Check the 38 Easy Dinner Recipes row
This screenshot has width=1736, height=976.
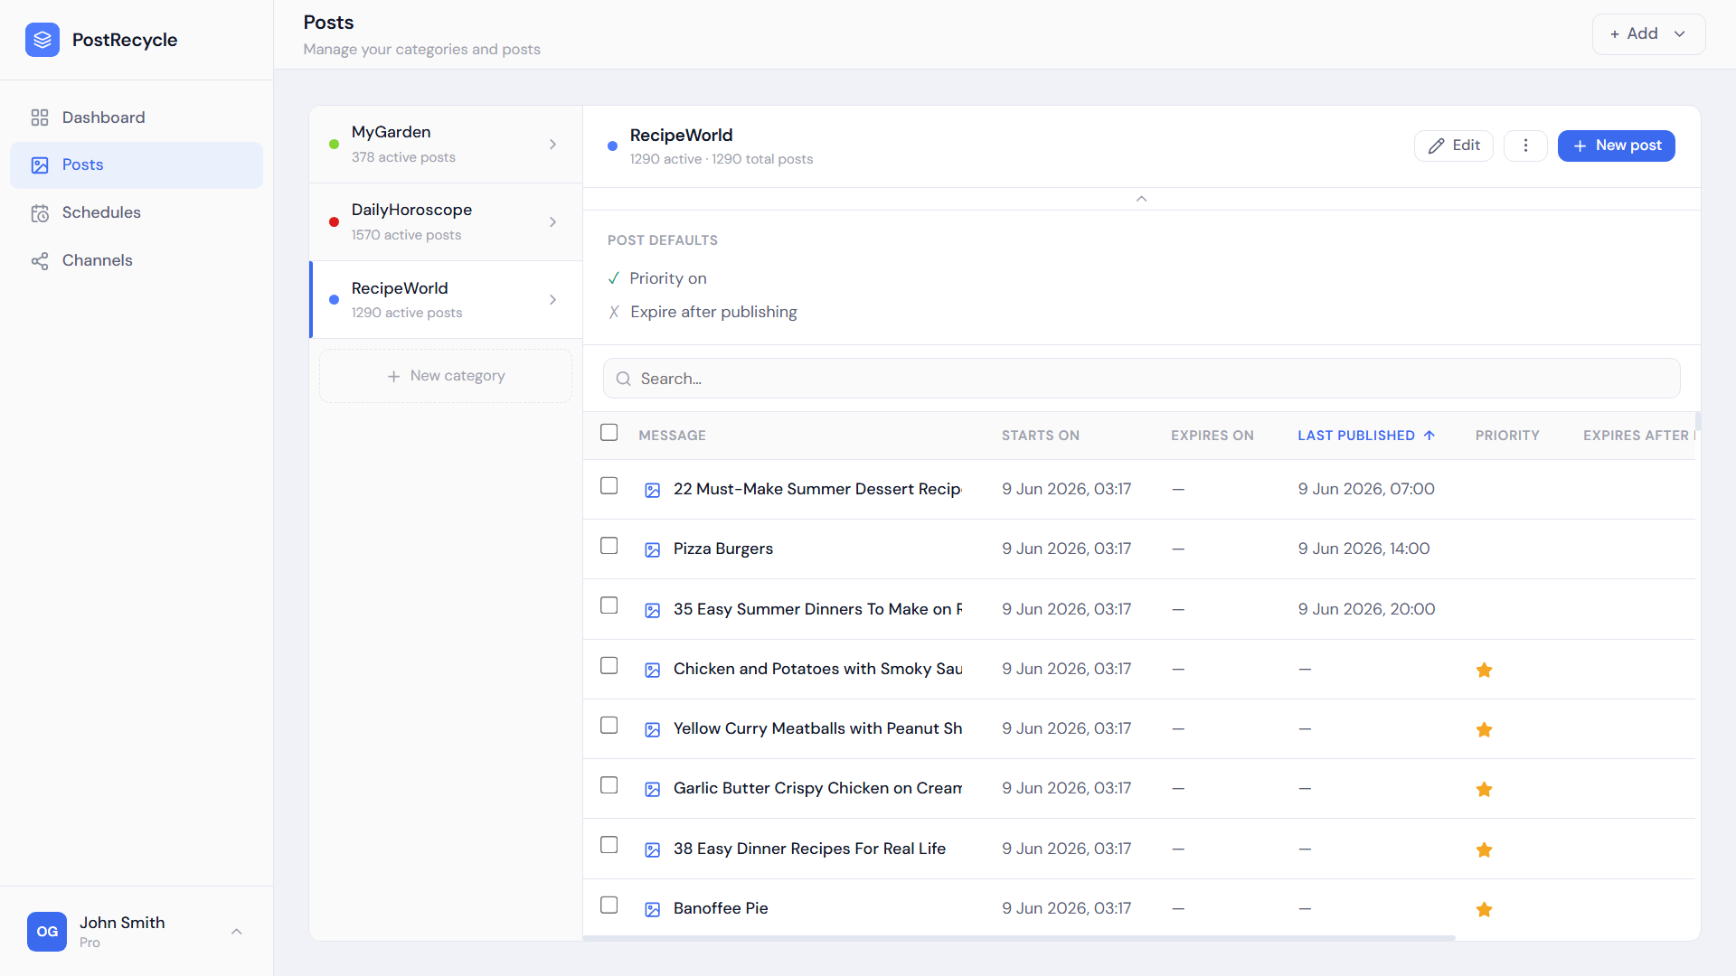tap(609, 845)
